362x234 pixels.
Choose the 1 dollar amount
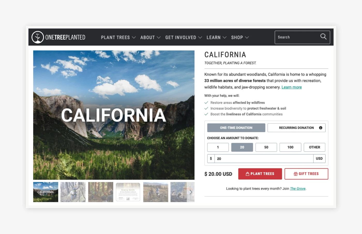tap(218, 147)
